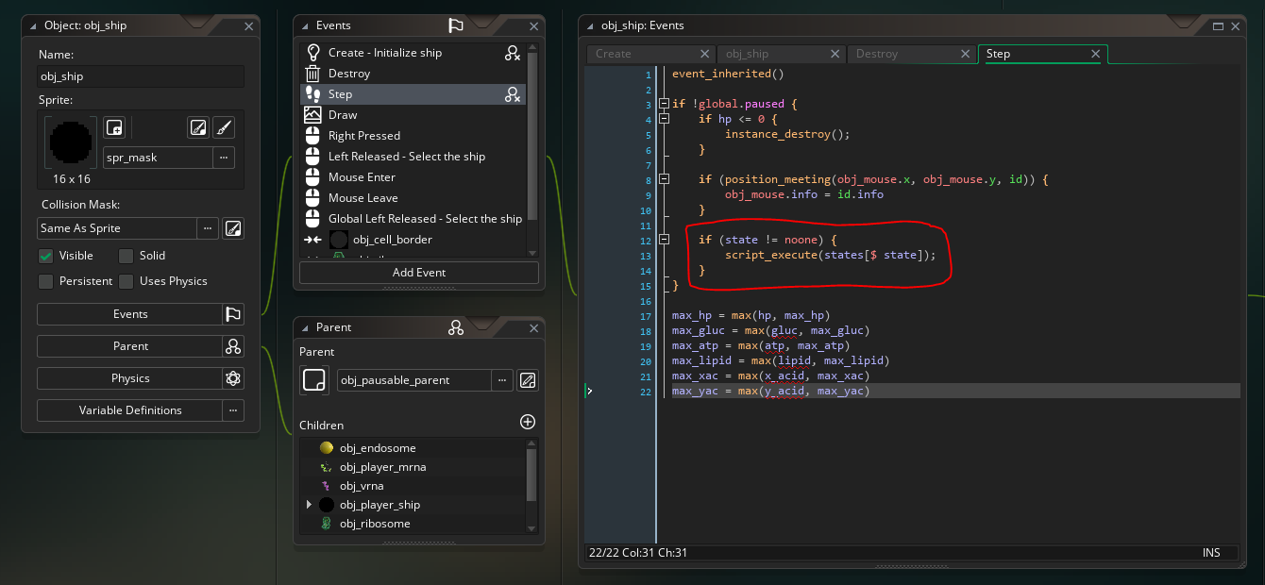
Task: Enable the Persistent checkbox
Action: [45, 281]
